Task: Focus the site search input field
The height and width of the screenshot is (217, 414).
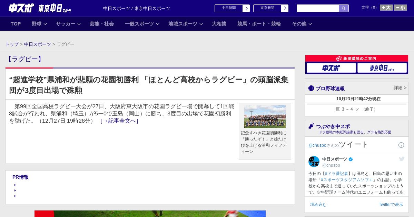Action: pos(318,8)
